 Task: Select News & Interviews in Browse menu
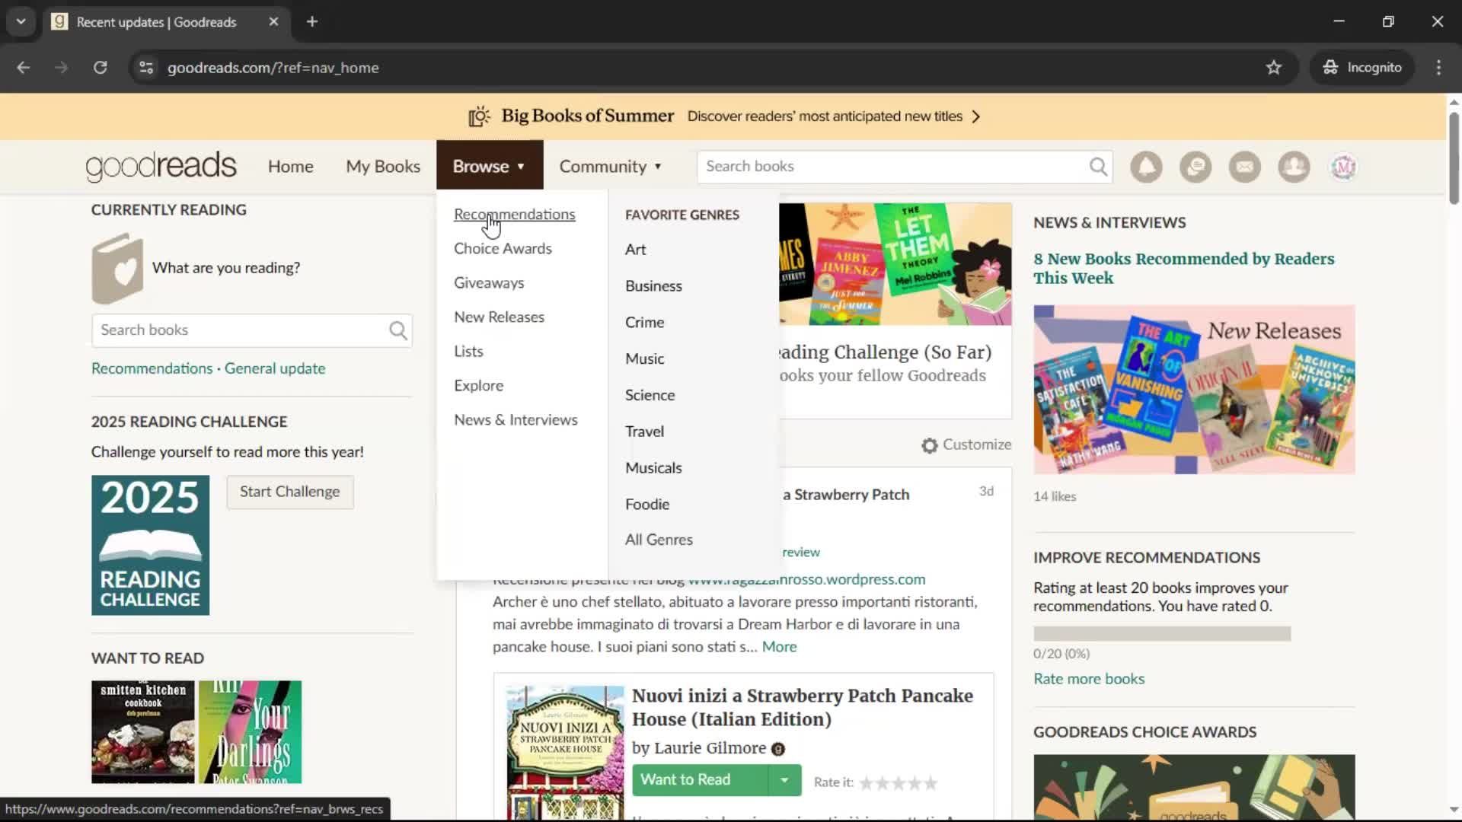coord(516,420)
